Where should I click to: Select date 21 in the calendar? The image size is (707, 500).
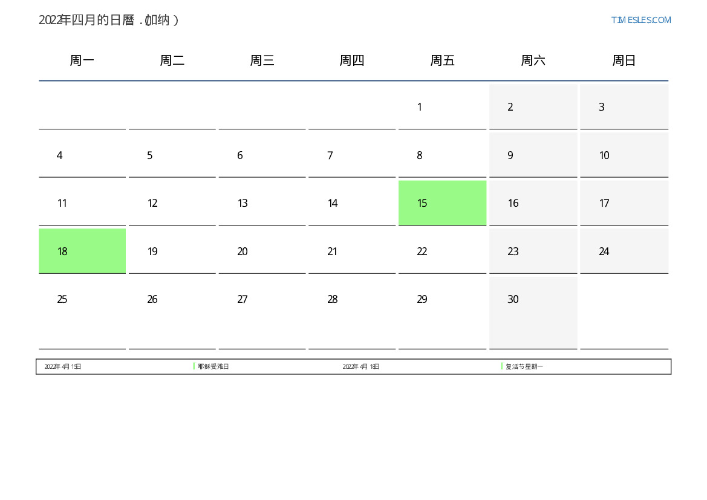[x=352, y=251]
